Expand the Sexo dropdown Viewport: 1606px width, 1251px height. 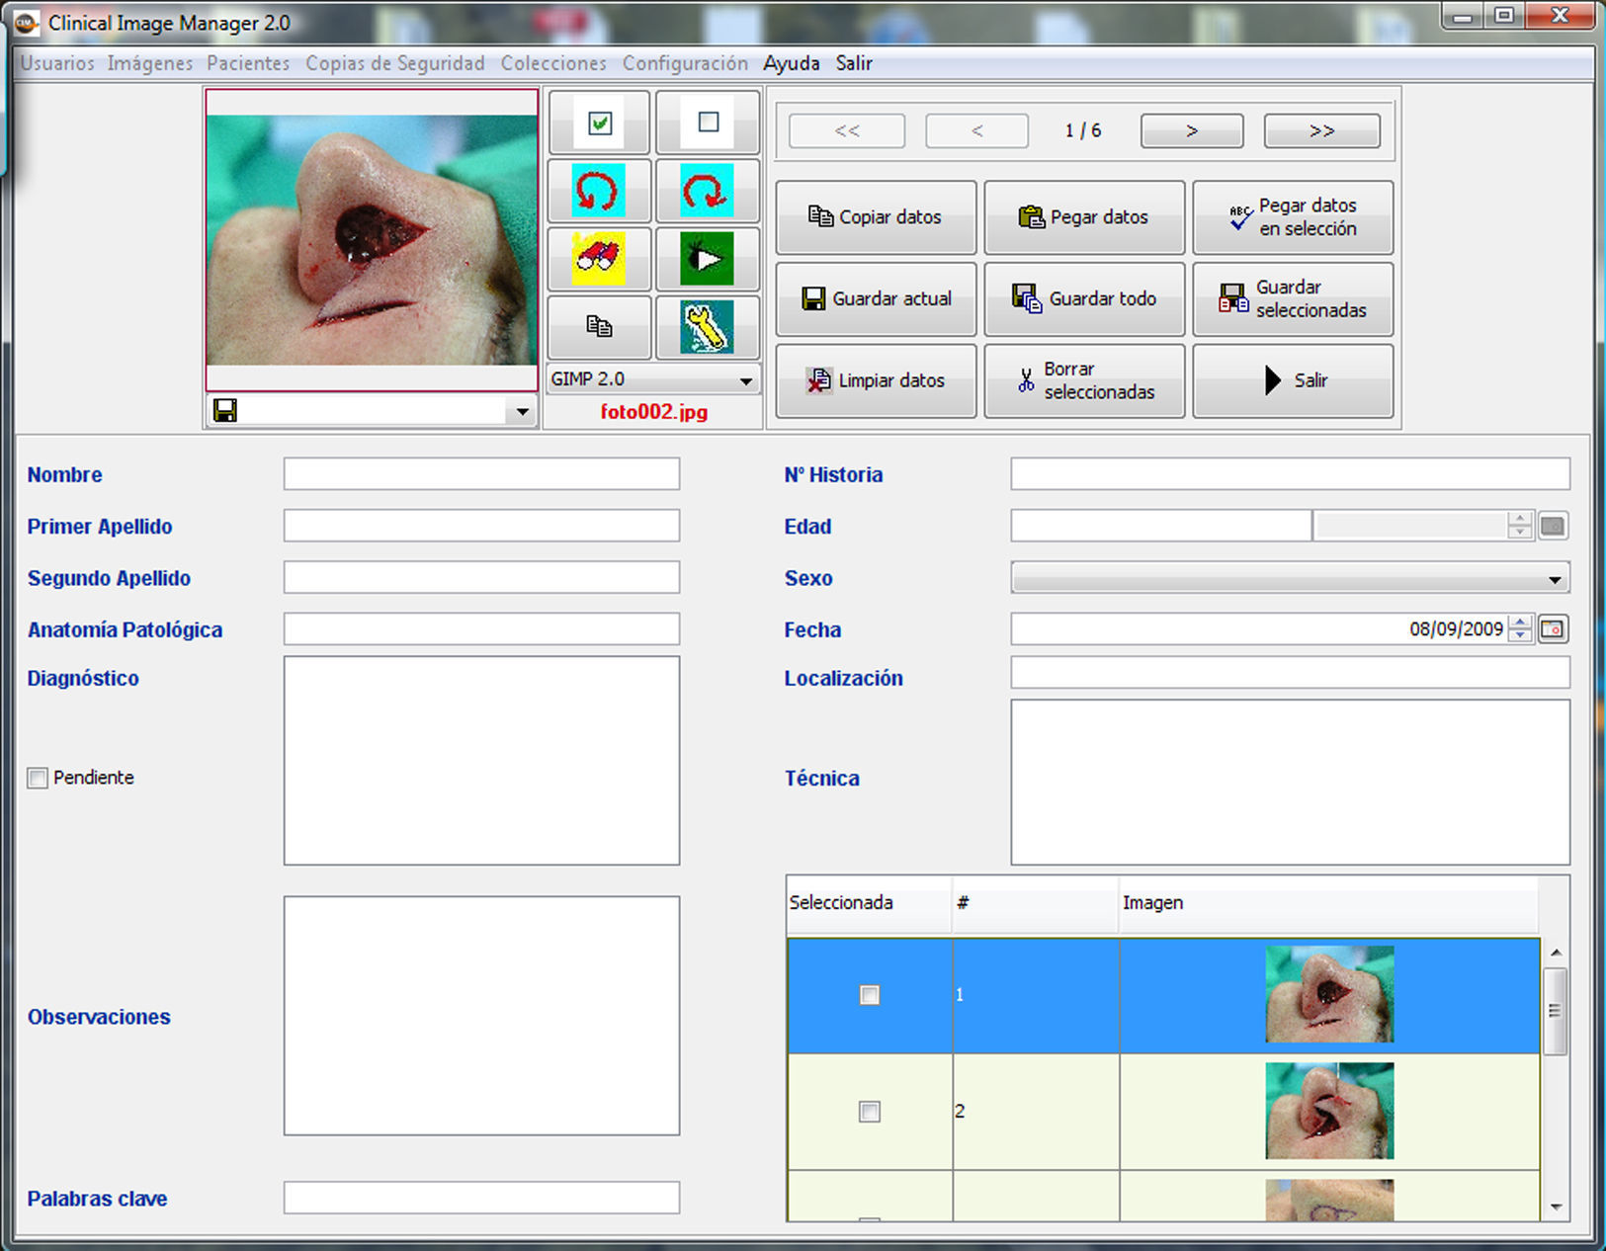coord(1555,580)
